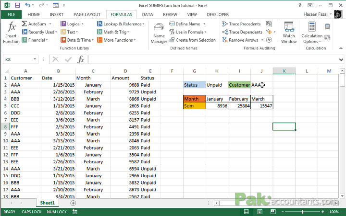Viewport: 346px width, 216px height.
Task: Click Trace Precedents
Action: 241,24
